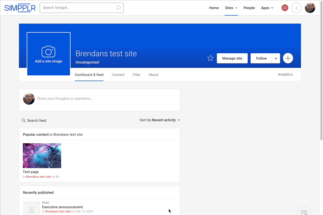Expand the Follow button dropdown arrow

[276, 58]
